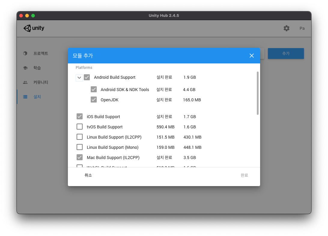Image resolution: width=328 pixels, height=236 pixels.
Task: Click the Linux Build Support (IL2CPP) label
Action: tap(114, 137)
